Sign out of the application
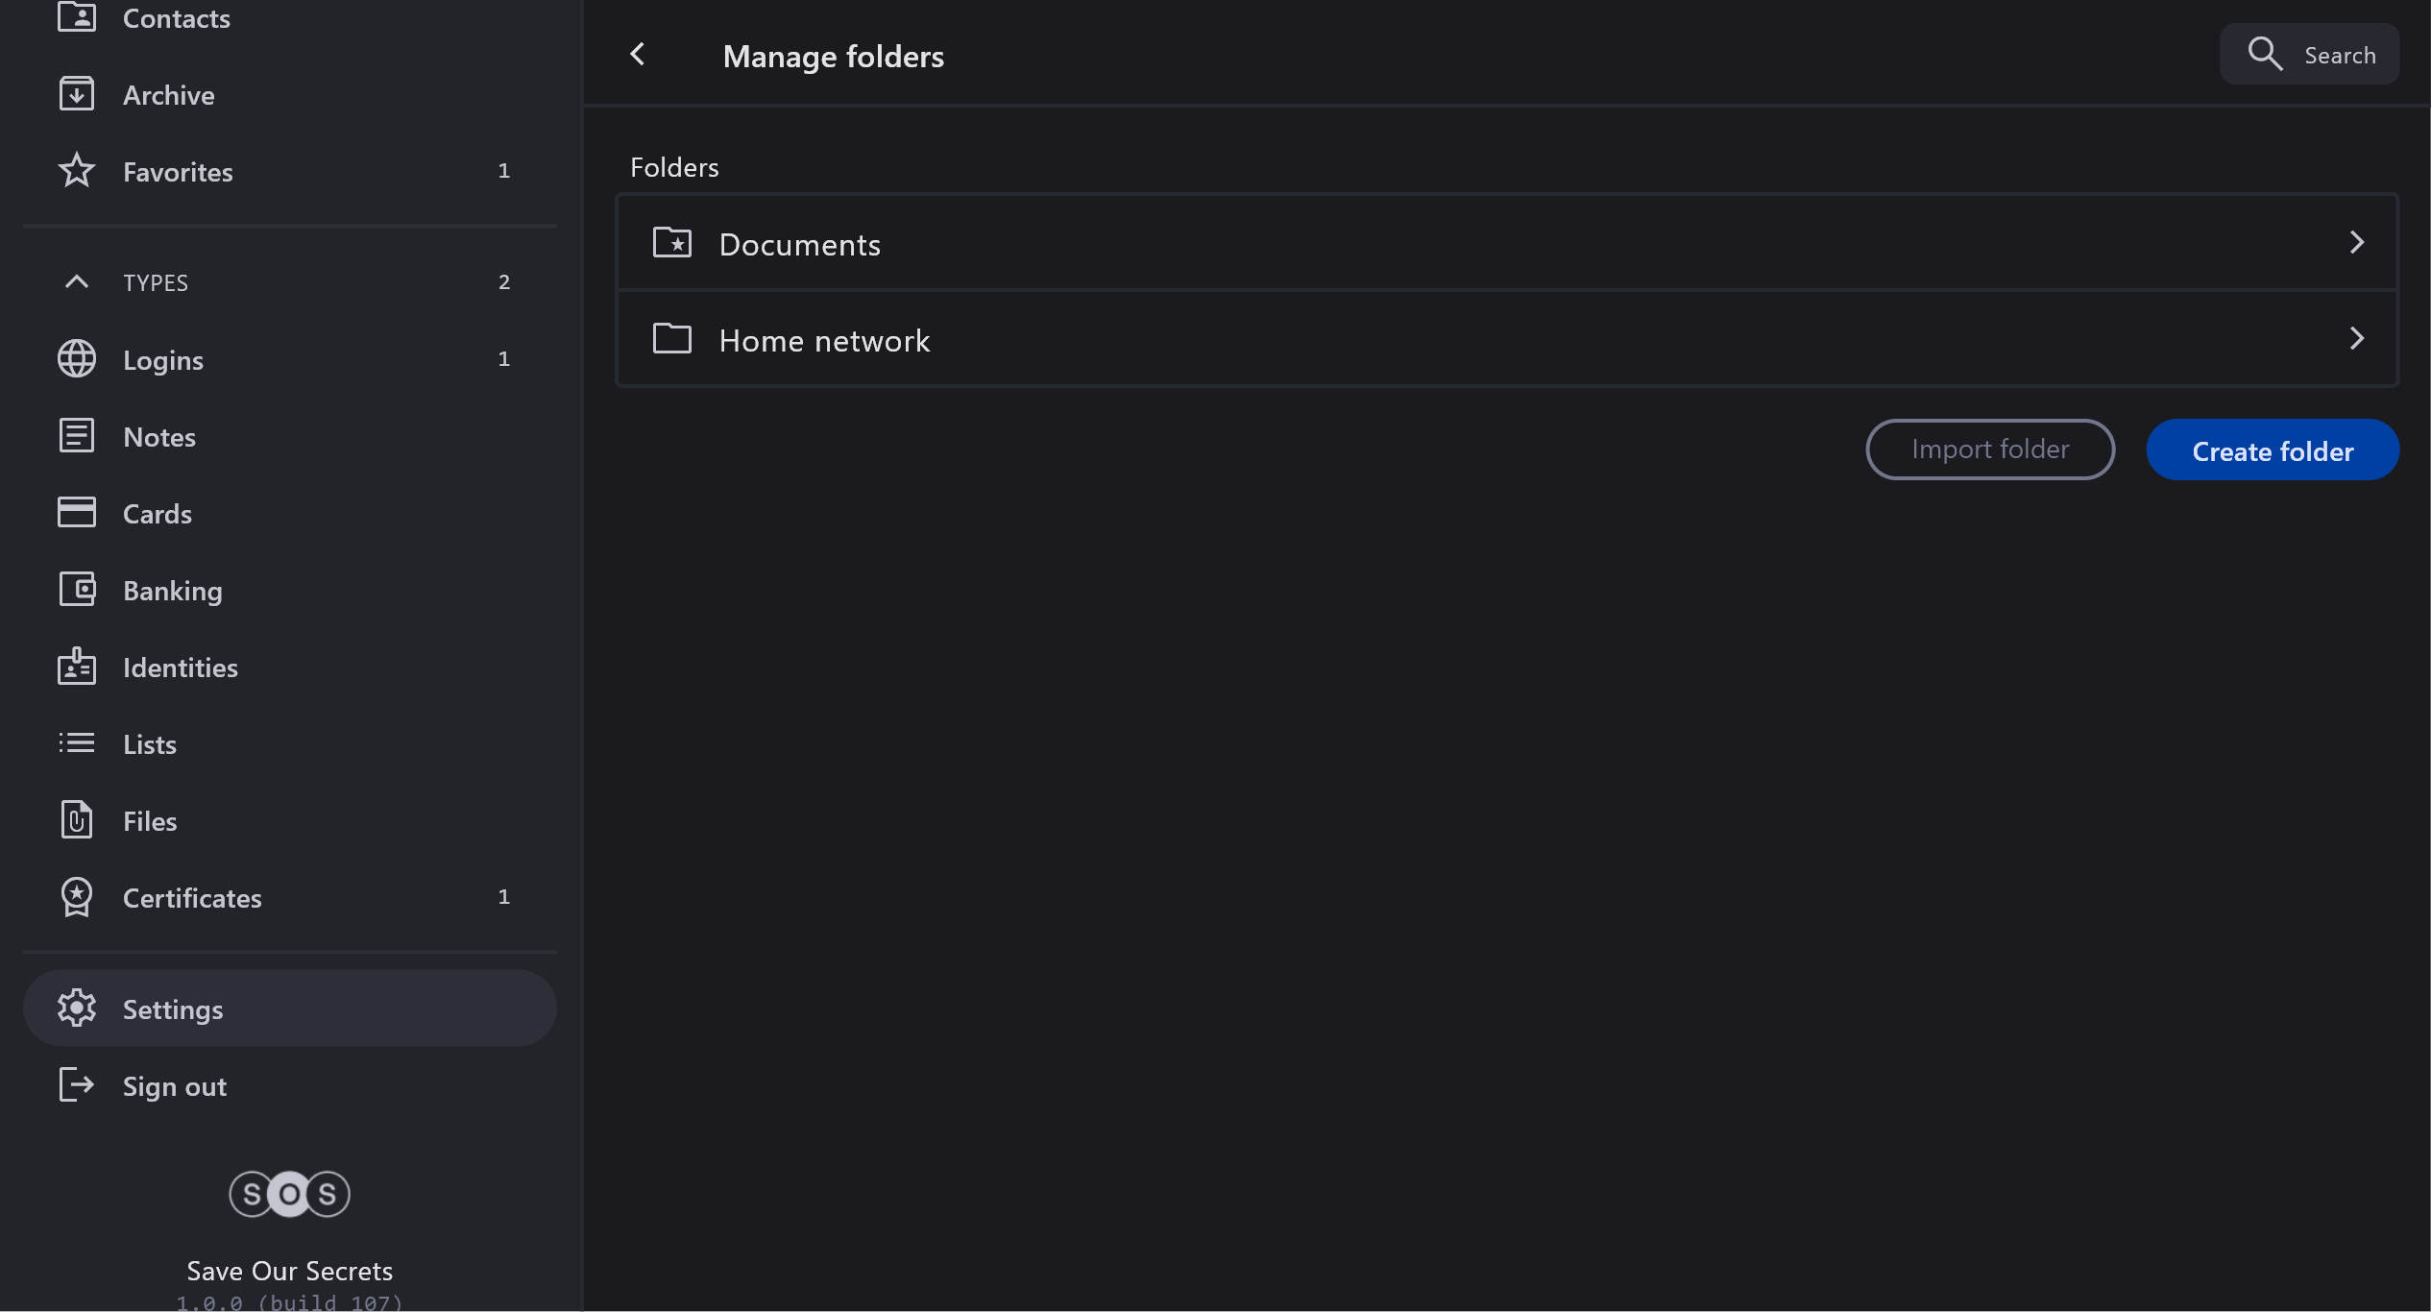The image size is (2431, 1312). click(x=173, y=1086)
